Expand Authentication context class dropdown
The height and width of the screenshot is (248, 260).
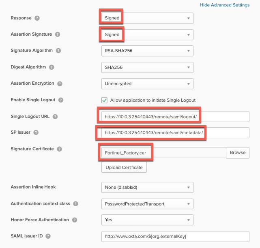point(147,204)
